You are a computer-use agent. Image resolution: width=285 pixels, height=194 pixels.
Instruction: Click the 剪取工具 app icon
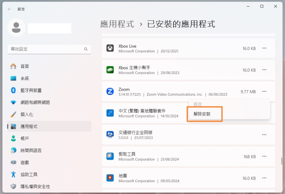click(110, 156)
